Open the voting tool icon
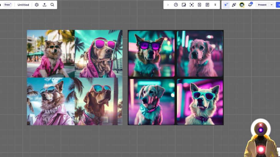 coord(184,5)
